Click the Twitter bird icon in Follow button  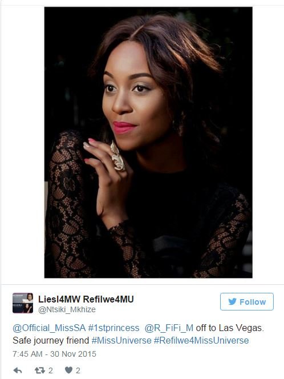click(232, 301)
